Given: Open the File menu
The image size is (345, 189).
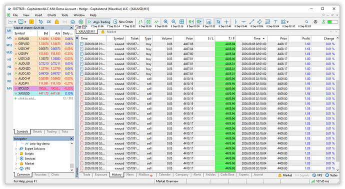Looking at the screenshot, I should [15, 15].
